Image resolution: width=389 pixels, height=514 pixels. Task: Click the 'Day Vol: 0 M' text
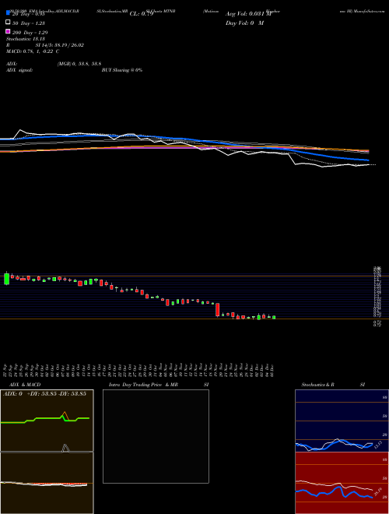click(244, 23)
